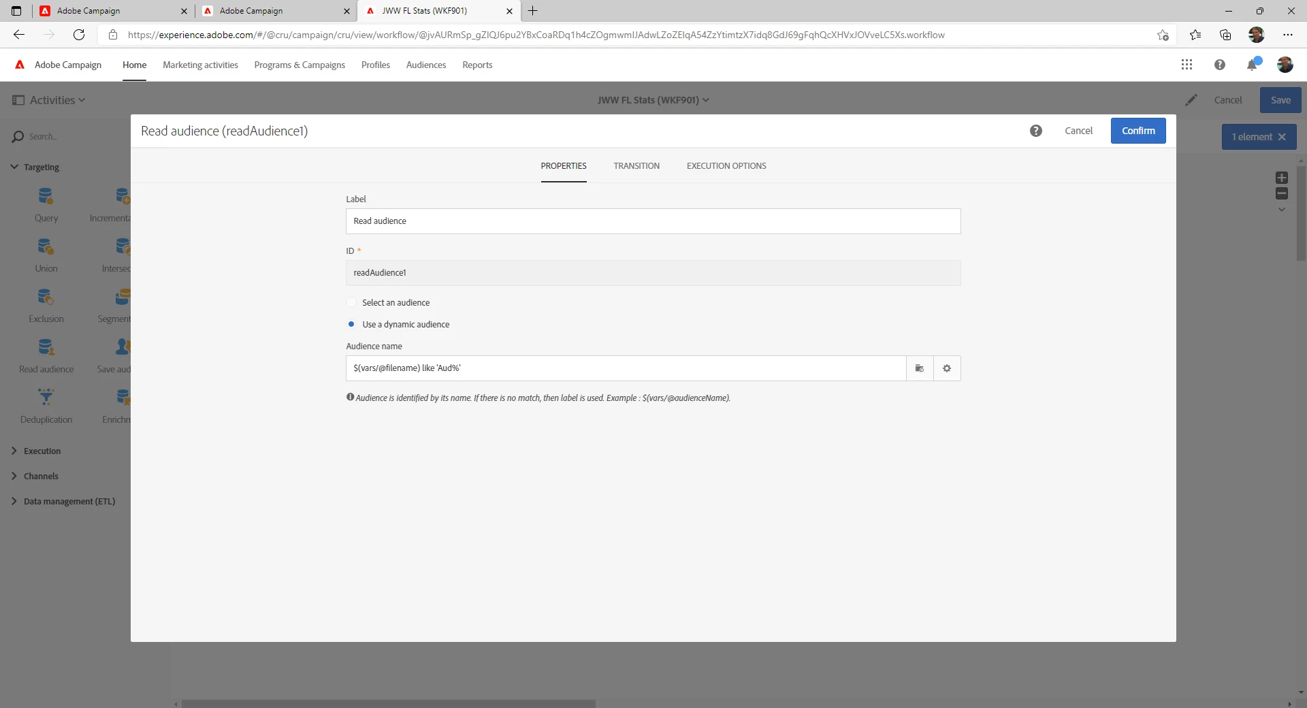Open browser settings ellipsis menu

coord(1288,35)
